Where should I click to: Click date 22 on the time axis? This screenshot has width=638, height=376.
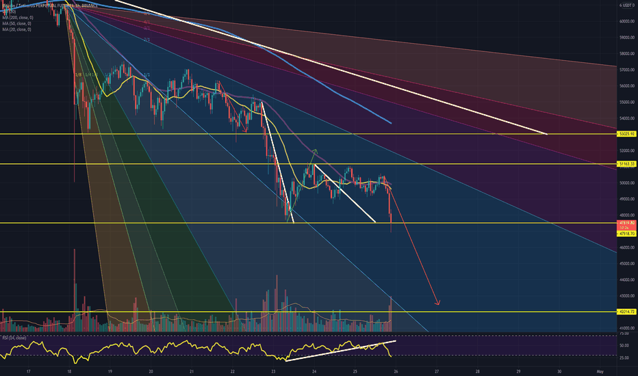tap(233, 371)
